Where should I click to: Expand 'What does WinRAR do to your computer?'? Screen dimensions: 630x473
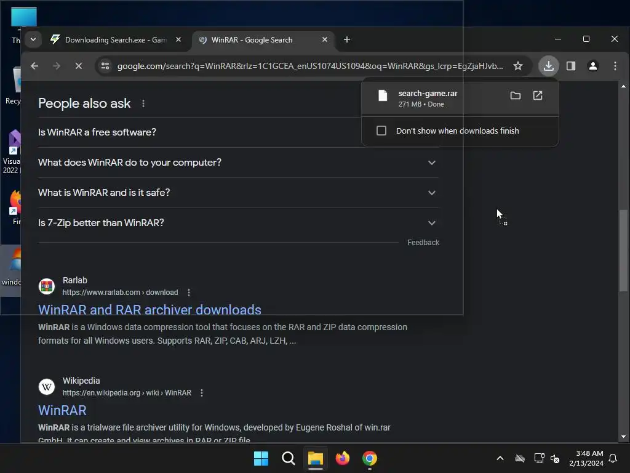238,163
